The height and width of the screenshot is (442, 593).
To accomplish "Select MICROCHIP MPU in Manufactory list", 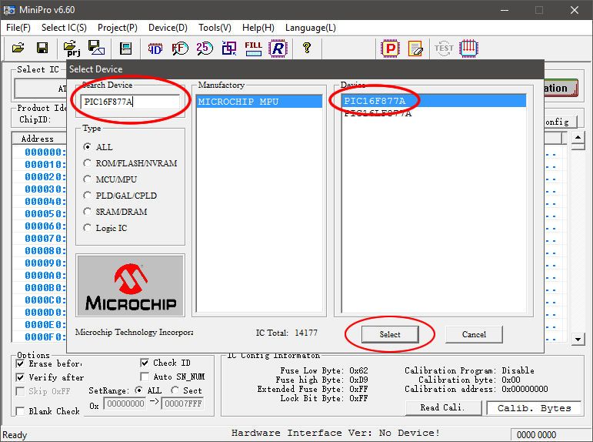I will [x=259, y=102].
